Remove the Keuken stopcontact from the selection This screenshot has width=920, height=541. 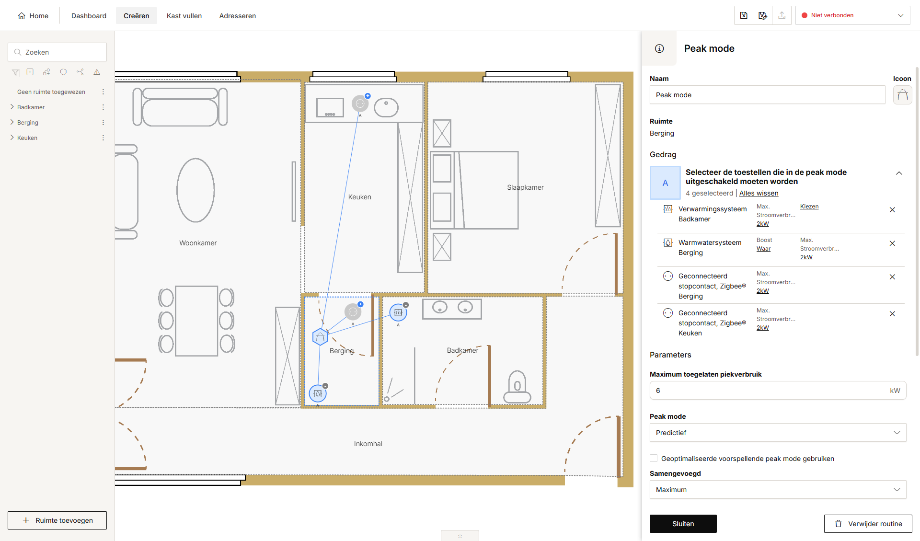[x=892, y=314]
